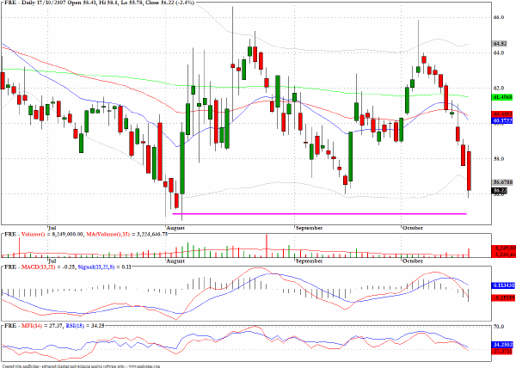This screenshot has width=516, height=368.
Task: Click the RSI(15) label in the bottom pane
Action: coord(75,325)
